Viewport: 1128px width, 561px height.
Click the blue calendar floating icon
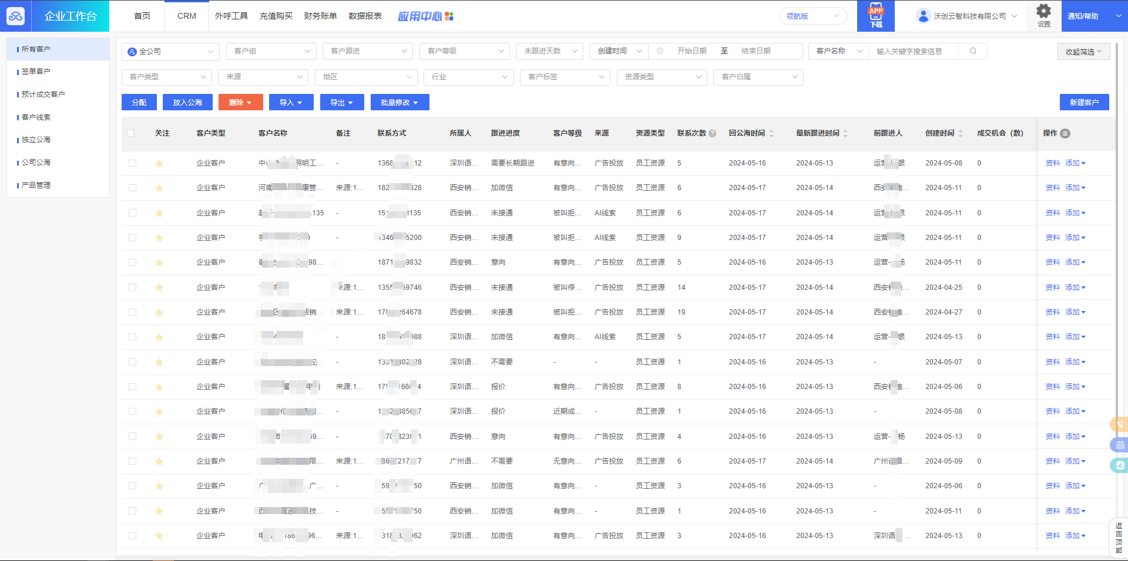pos(1120,445)
